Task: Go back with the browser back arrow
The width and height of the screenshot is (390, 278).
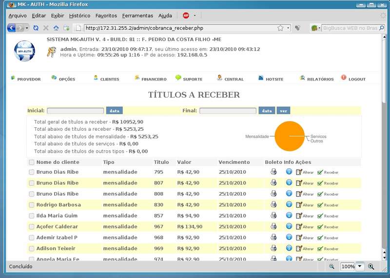Action: (11, 28)
